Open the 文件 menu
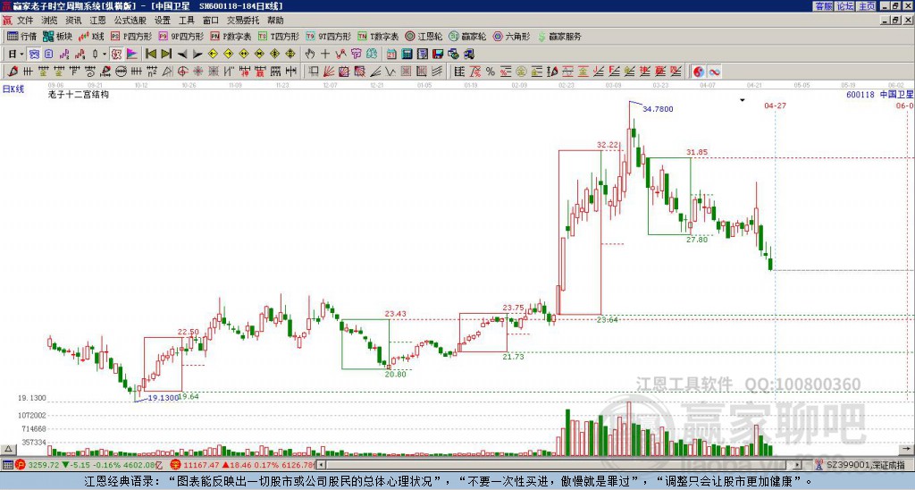Screen dimensions: 915x490 pyautogui.click(x=25, y=21)
